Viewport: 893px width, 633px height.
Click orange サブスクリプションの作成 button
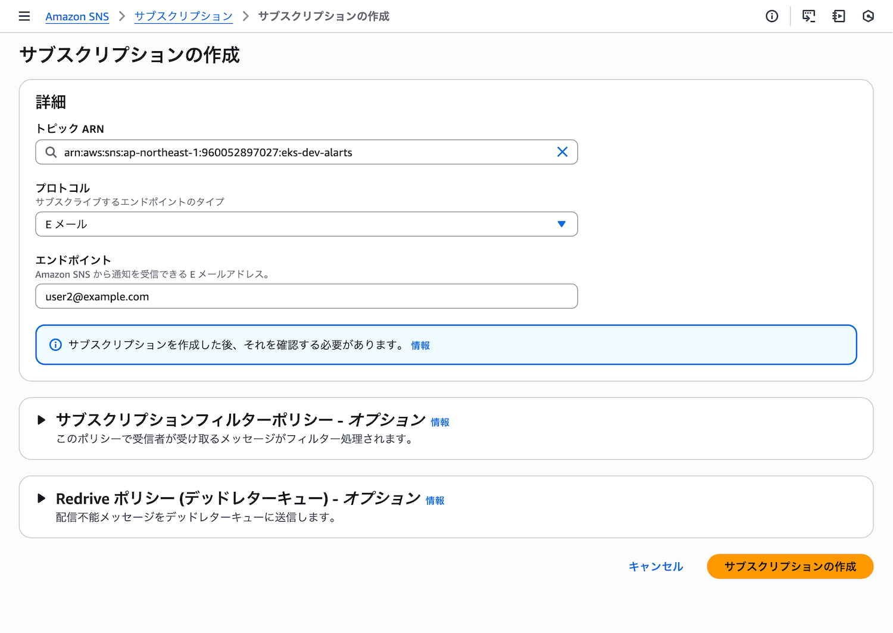(x=789, y=566)
